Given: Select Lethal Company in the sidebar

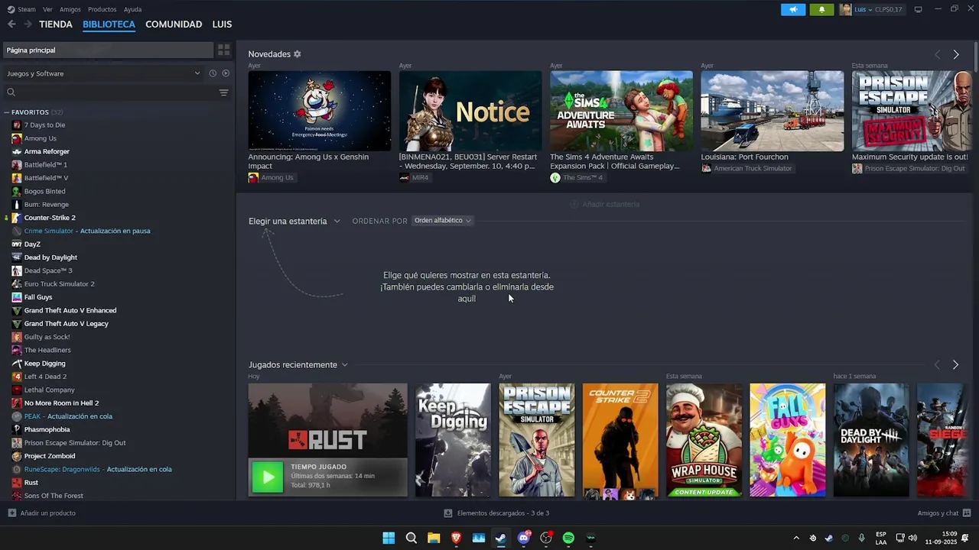Looking at the screenshot, I should click(49, 390).
